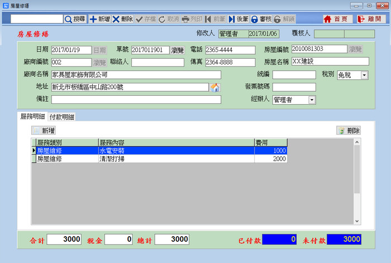The image size is (391, 263).
Task: Click the house map icon beside address
Action: coord(215,87)
